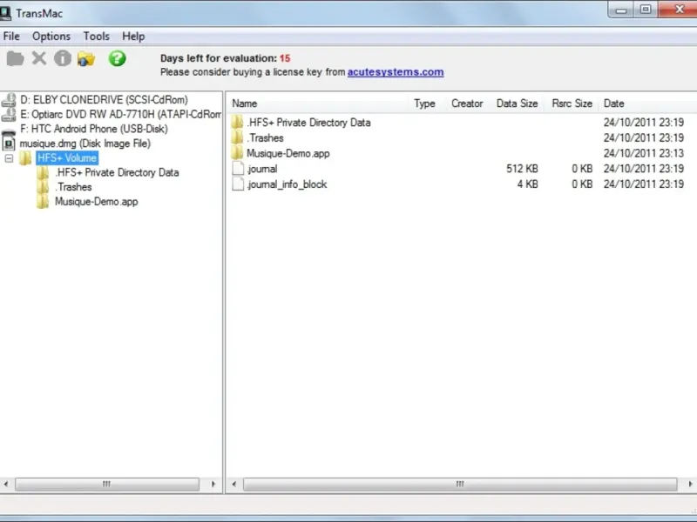The width and height of the screenshot is (697, 522).
Task: Click the 4 KB data size cell
Action: [x=528, y=184]
